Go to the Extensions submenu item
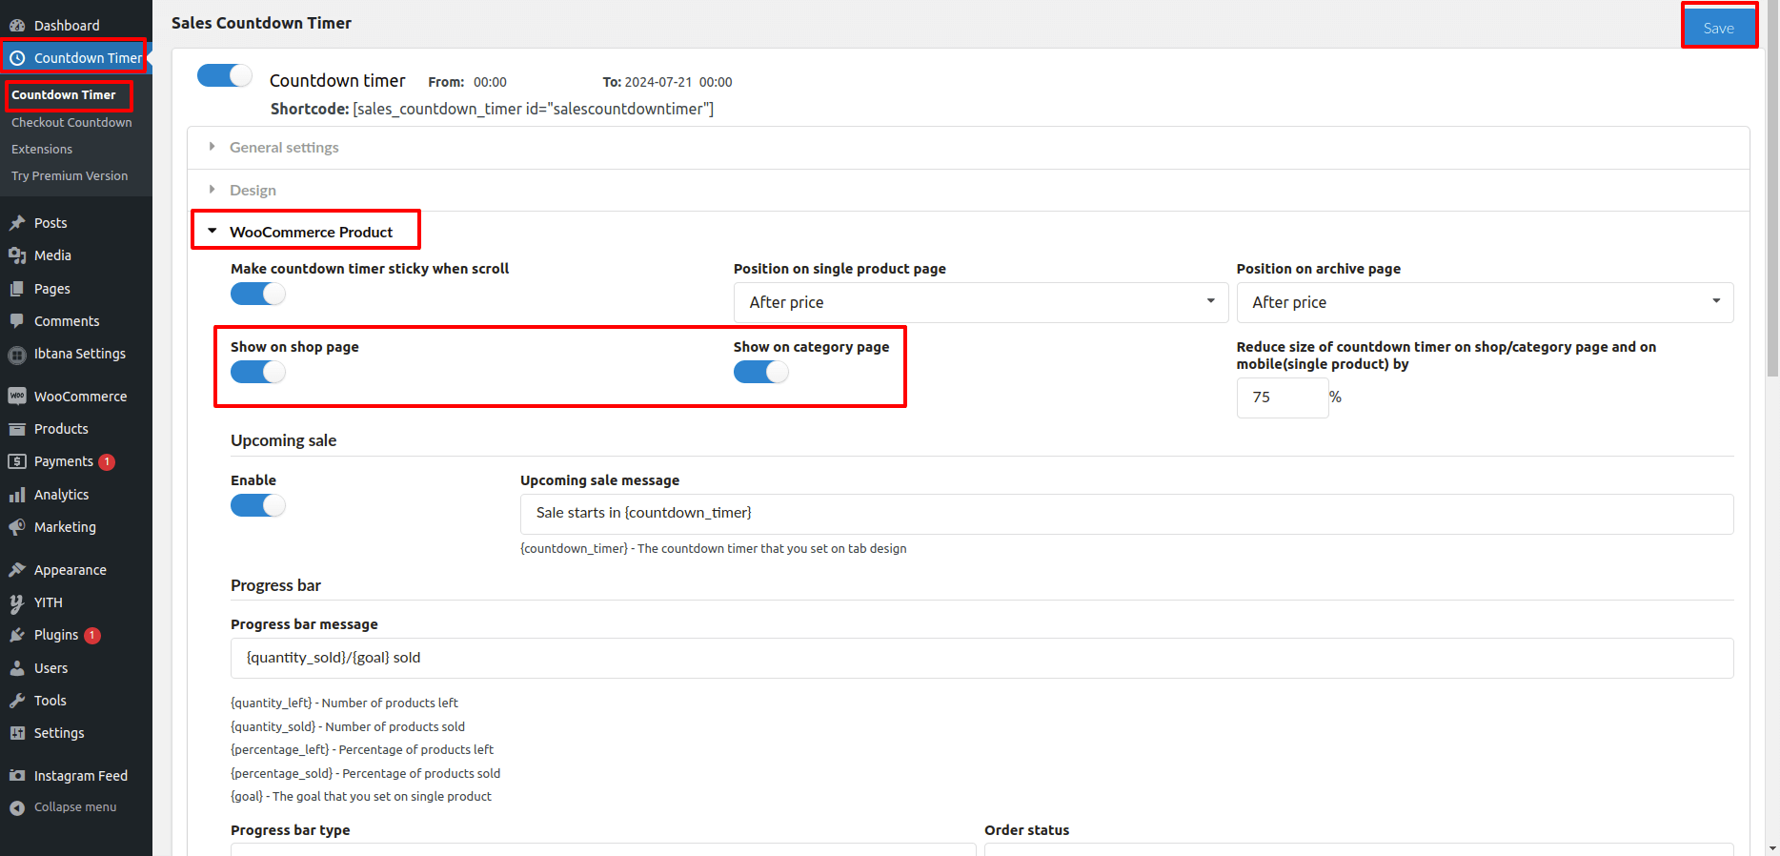 tap(42, 150)
